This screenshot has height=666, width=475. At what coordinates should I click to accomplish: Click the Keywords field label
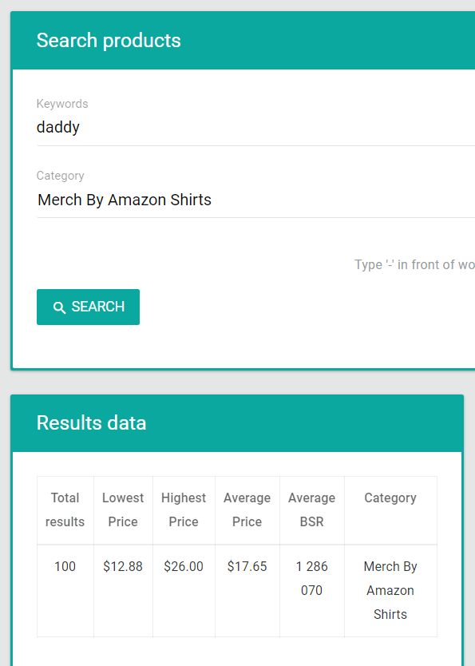(62, 104)
